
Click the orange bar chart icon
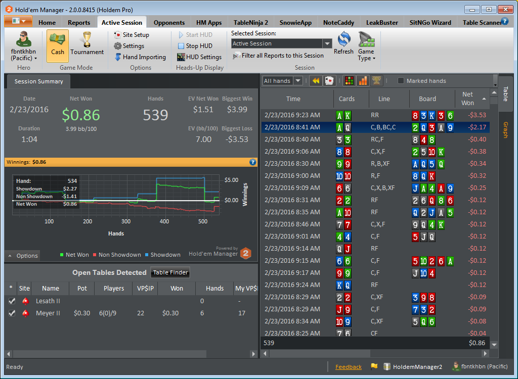click(363, 81)
